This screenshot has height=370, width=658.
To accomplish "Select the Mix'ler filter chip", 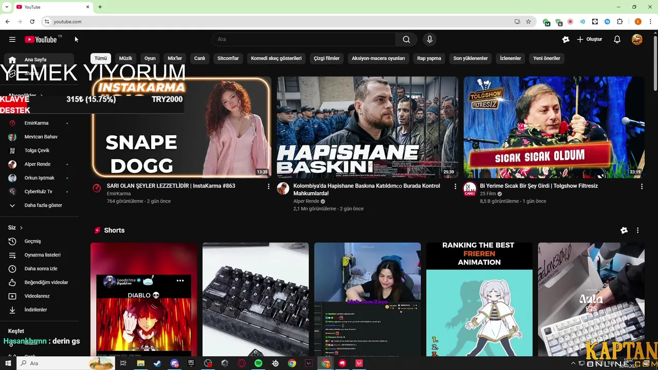I will [x=175, y=58].
